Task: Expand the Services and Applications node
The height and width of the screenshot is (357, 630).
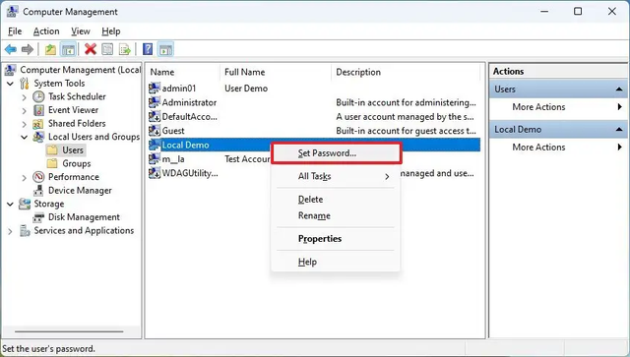Action: 10,231
